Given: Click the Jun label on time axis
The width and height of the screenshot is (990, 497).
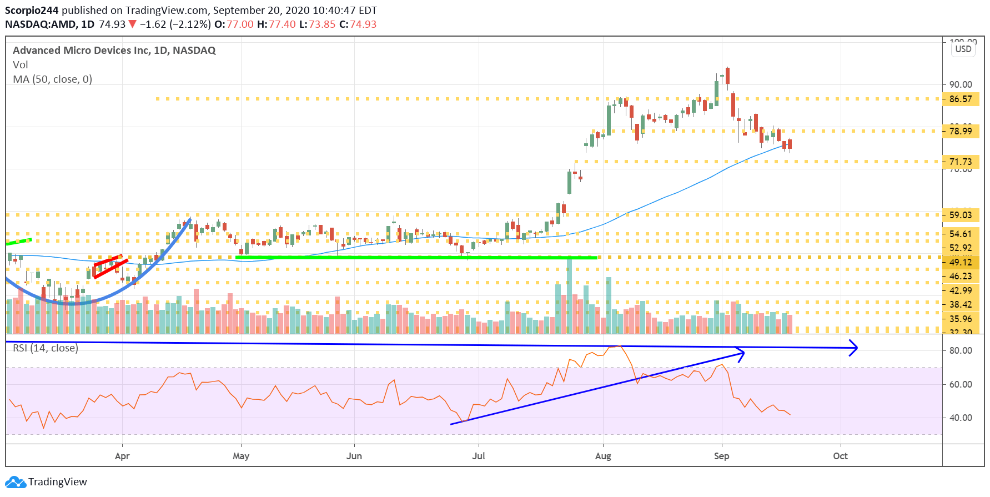Looking at the screenshot, I should [354, 456].
